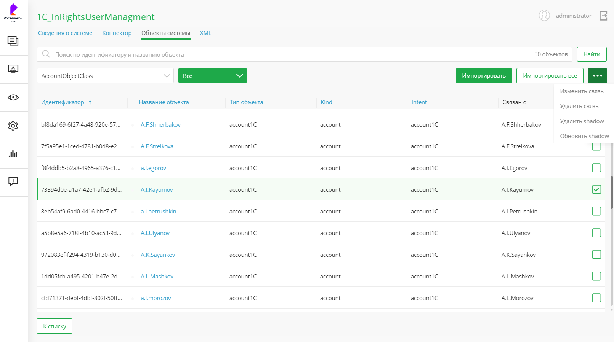
Task: Sort by the Intent column header
Action: coord(419,102)
